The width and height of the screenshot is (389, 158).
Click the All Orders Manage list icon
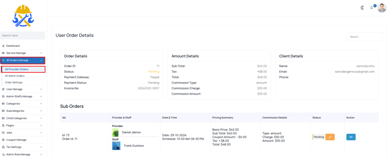click(x=3, y=60)
